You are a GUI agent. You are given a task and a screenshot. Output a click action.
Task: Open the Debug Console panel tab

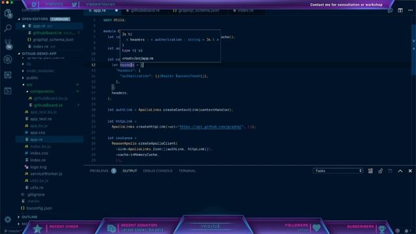157,171
